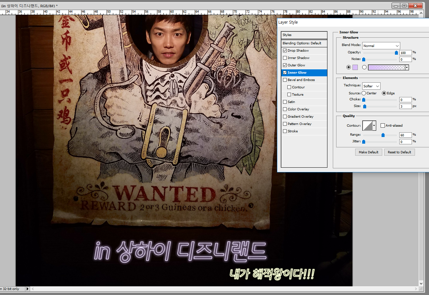Image resolution: width=429 pixels, height=295 pixels.
Task: Enable the Bevel and Emboss checkbox
Action: (x=285, y=80)
